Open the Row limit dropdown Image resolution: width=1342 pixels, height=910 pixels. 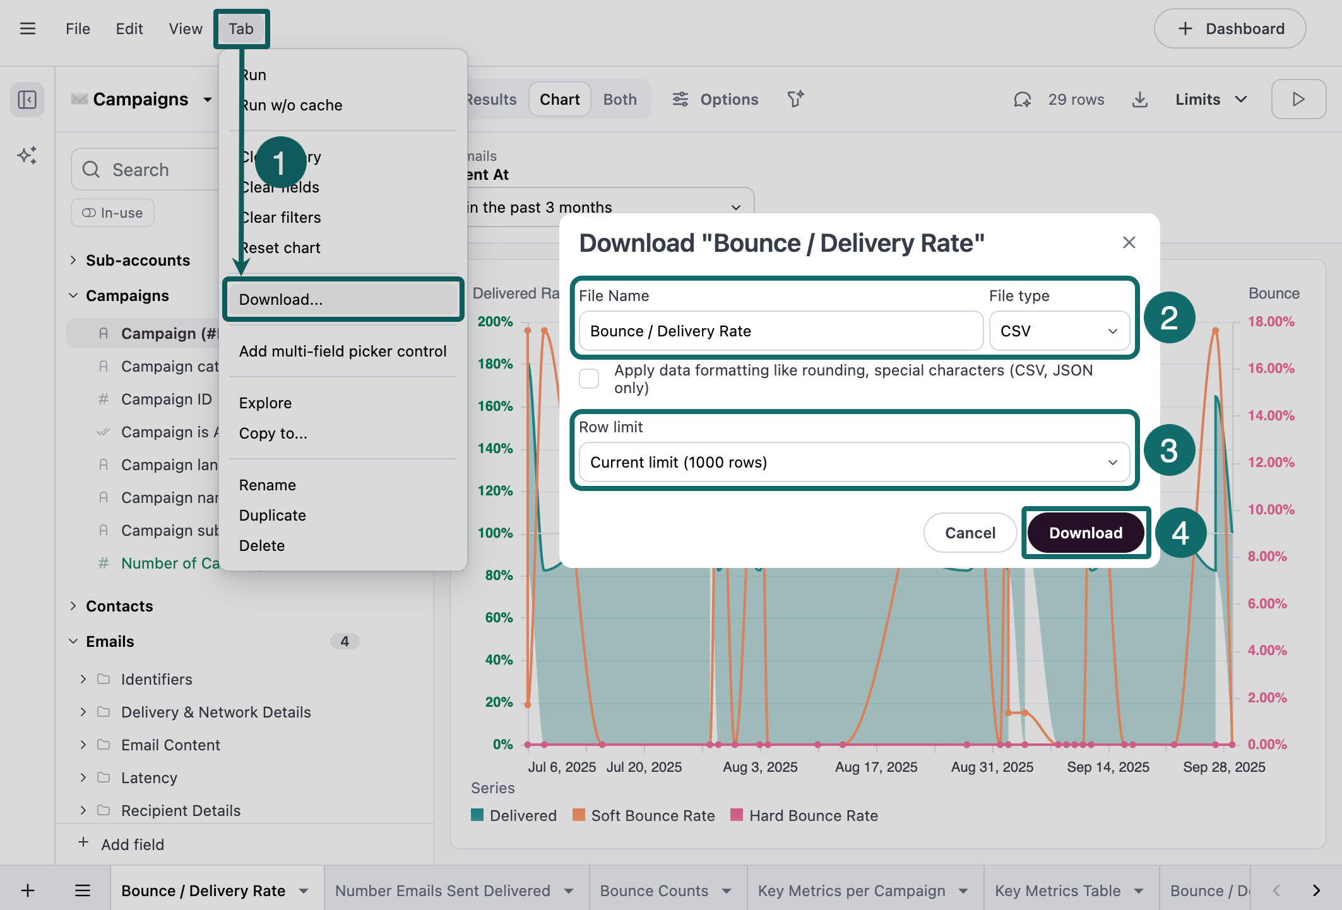854,463
